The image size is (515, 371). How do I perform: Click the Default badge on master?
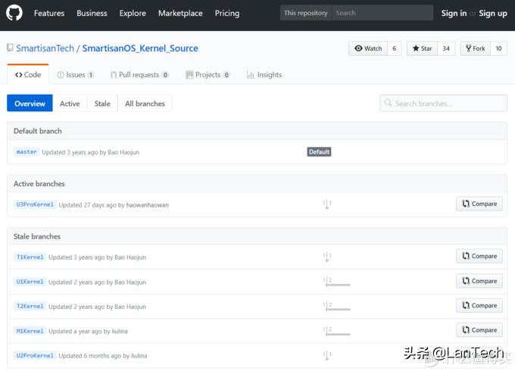pos(319,151)
